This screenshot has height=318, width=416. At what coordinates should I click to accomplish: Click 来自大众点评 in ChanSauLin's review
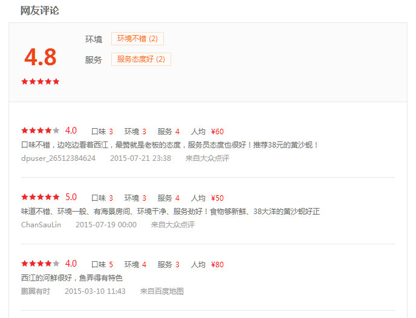tap(172, 225)
